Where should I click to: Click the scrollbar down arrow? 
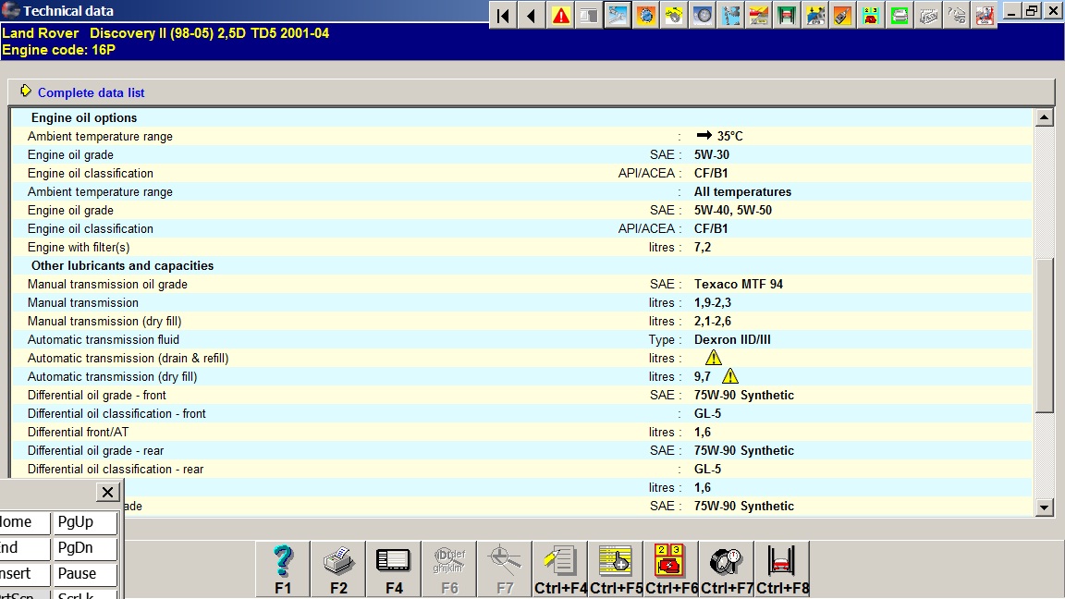click(x=1044, y=507)
